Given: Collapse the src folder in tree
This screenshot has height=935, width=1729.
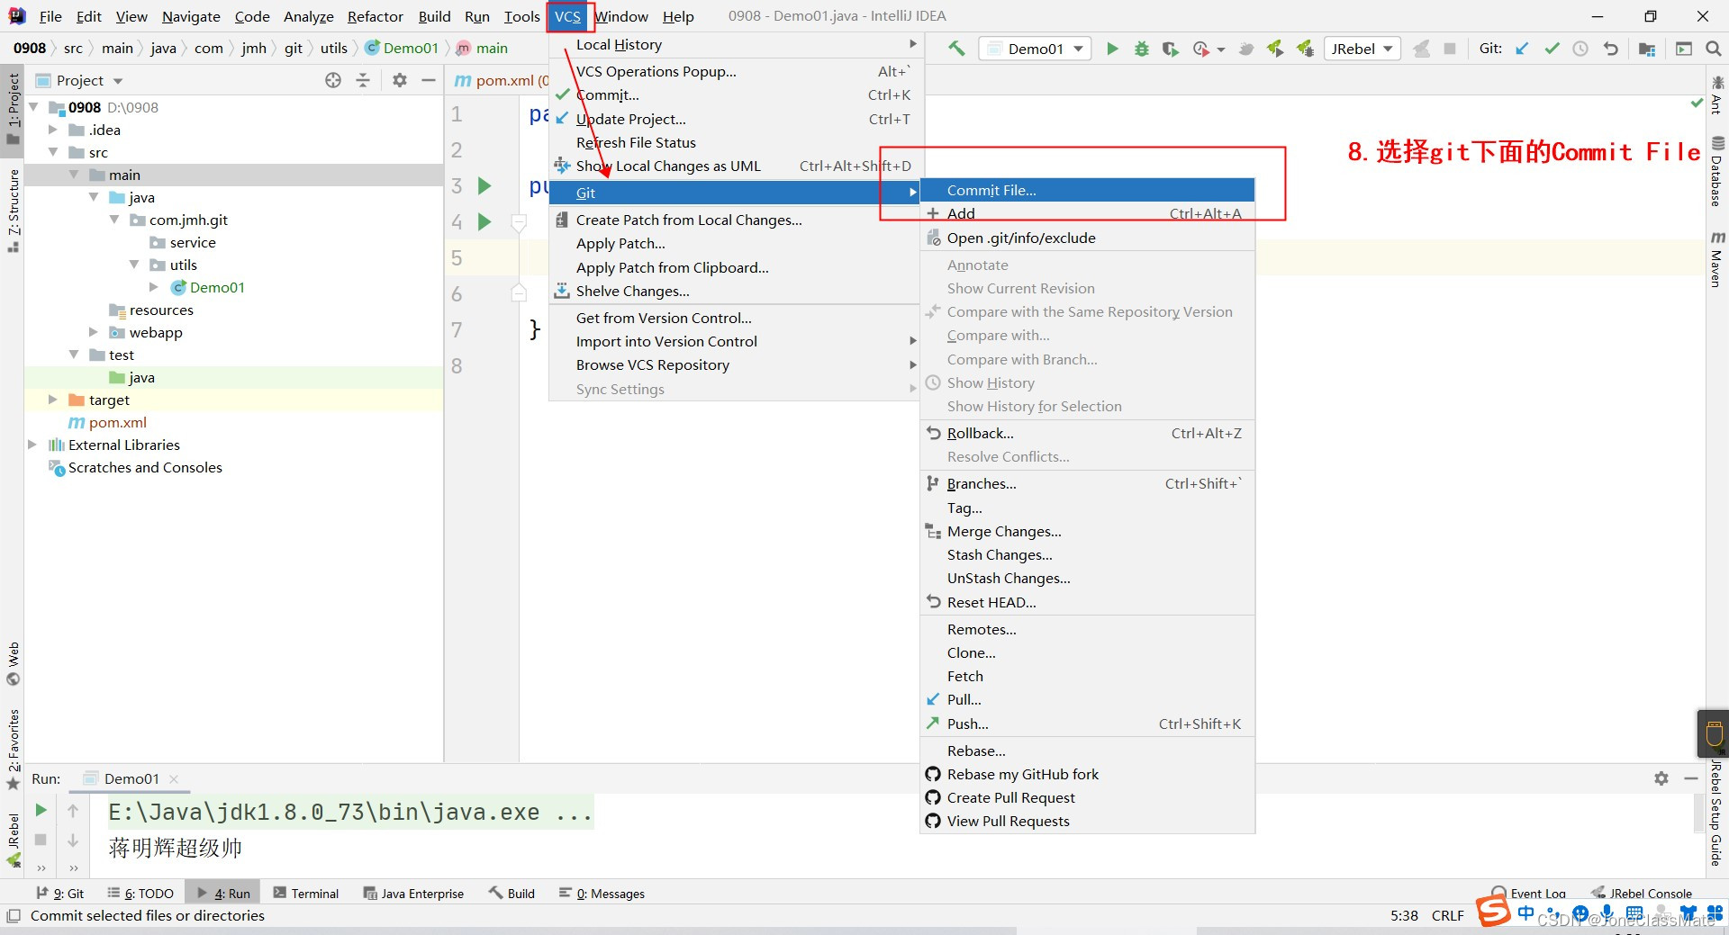Looking at the screenshot, I should point(53,152).
